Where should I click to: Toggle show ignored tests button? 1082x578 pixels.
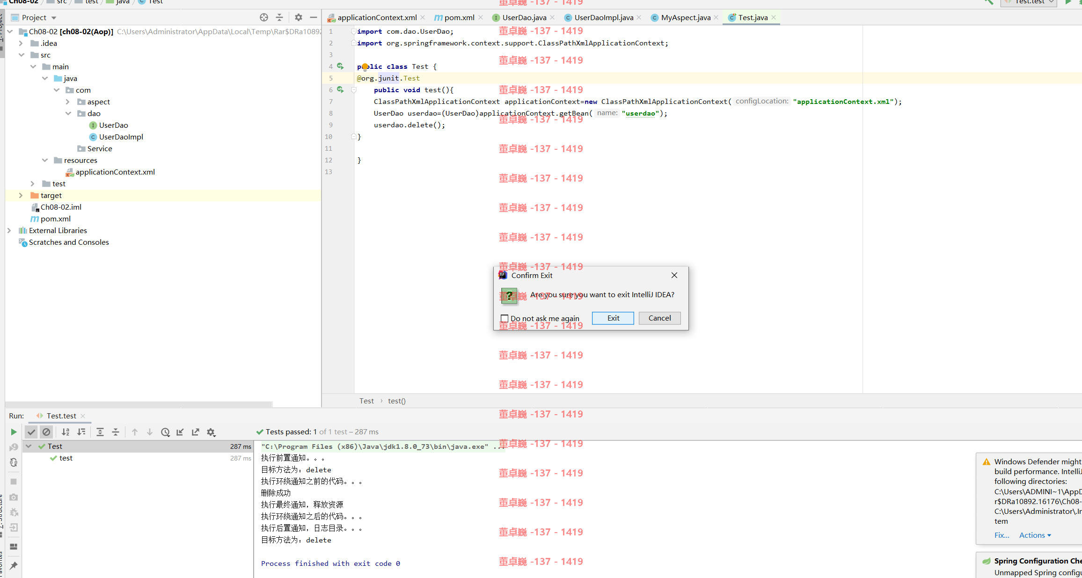pos(46,432)
